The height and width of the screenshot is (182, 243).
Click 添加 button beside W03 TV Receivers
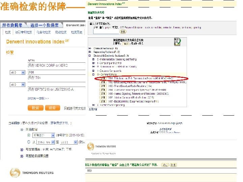coord(103,86)
